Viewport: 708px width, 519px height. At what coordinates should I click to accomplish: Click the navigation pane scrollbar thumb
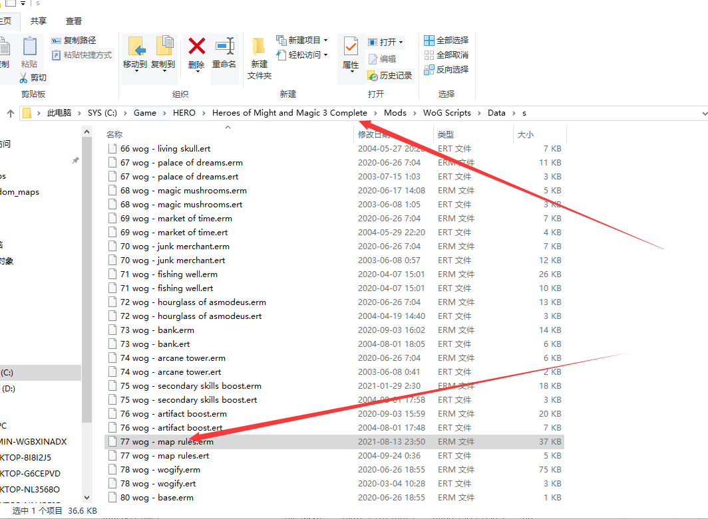point(87,280)
